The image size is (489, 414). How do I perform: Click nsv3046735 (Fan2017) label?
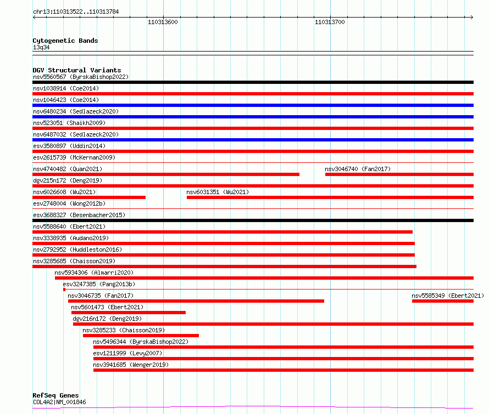click(x=101, y=296)
